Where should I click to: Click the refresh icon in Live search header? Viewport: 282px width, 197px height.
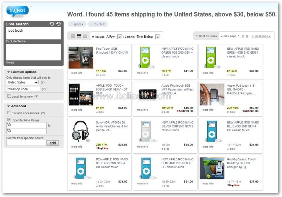tap(59, 24)
